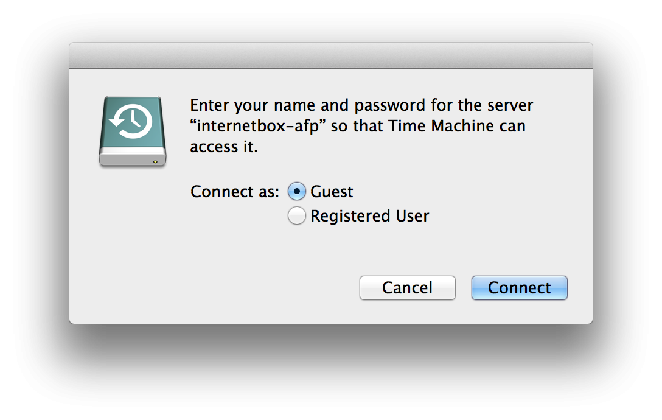Image resolution: width=662 pixels, height=420 pixels.
Task: Click the "Registered User" option label
Action: point(369,216)
